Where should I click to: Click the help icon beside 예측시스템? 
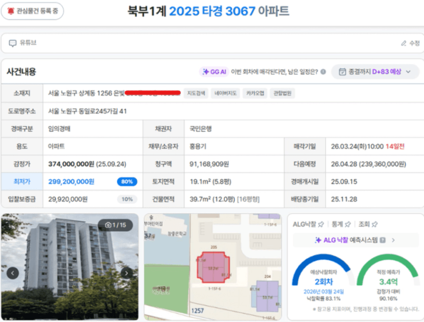tap(383, 240)
